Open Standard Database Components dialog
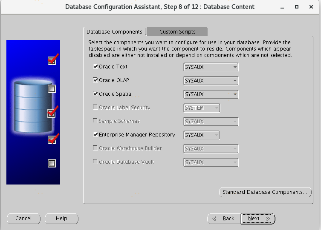Image resolution: width=321 pixels, height=230 pixels. 265,192
